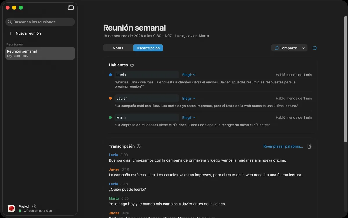Click the vertical scrollbar on the right
This screenshot has width=348, height=218.
coord(345,78)
